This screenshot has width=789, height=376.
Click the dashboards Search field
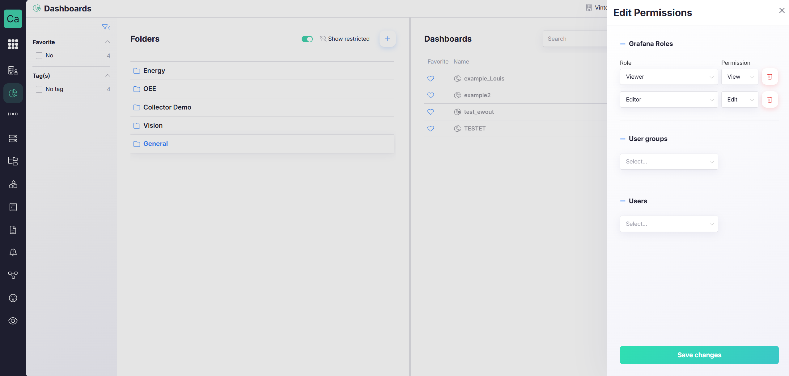coord(575,39)
